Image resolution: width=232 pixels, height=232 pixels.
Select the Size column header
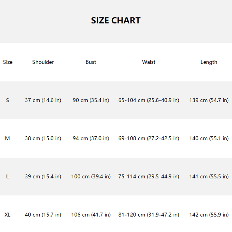8,62
